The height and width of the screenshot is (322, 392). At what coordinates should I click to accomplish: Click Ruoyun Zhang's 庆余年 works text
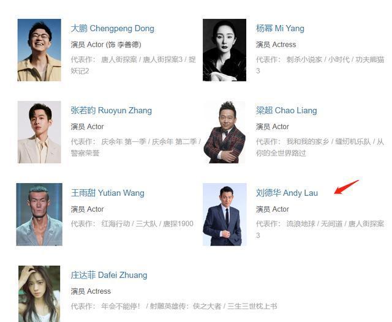[x=136, y=148]
